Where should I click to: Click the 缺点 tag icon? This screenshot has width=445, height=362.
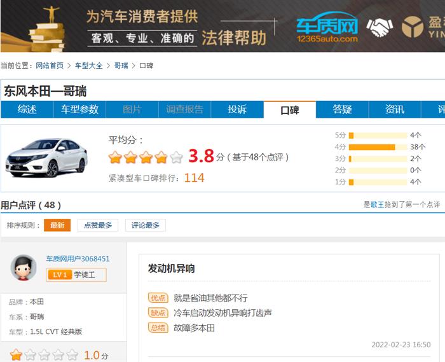pos(158,312)
